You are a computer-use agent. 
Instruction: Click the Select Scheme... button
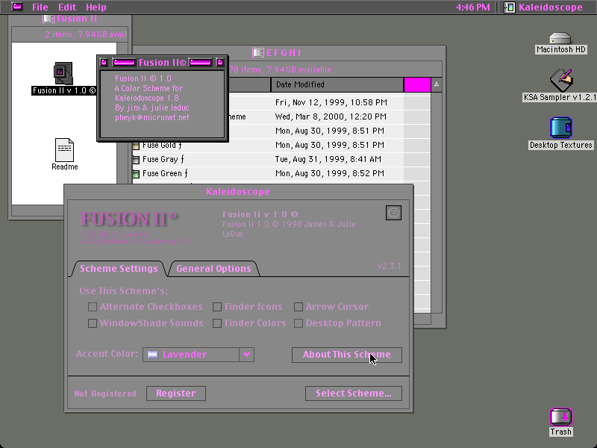[353, 393]
